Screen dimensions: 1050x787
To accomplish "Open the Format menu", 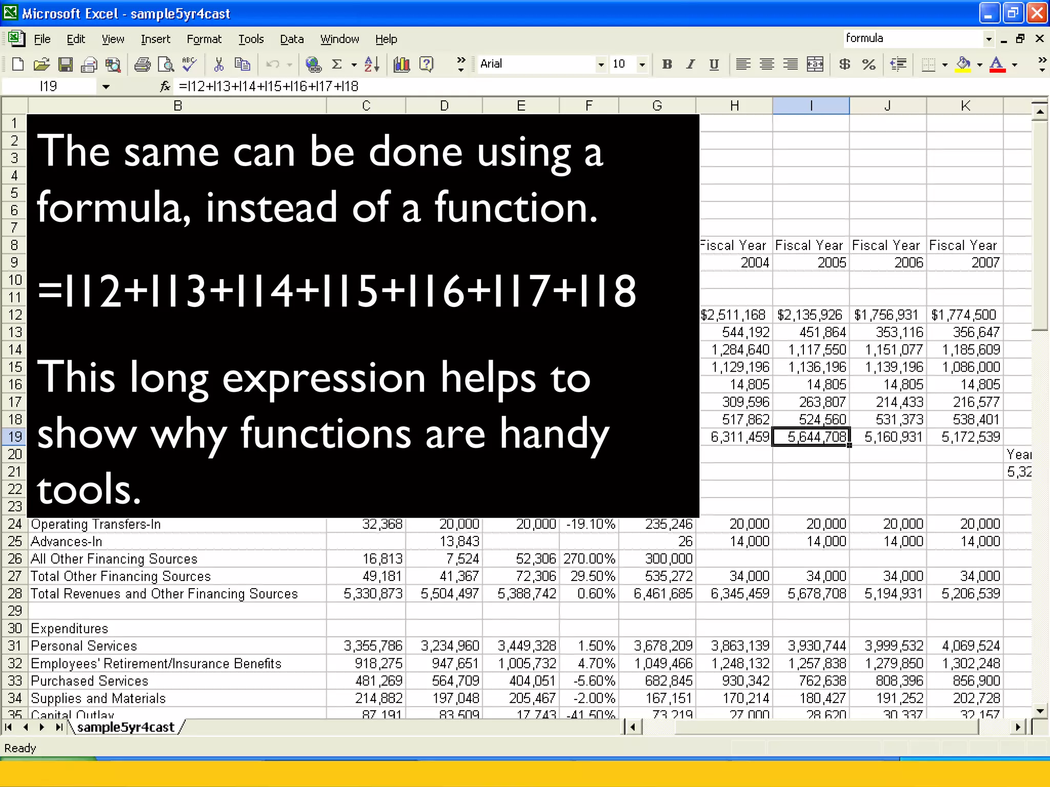I will (204, 39).
